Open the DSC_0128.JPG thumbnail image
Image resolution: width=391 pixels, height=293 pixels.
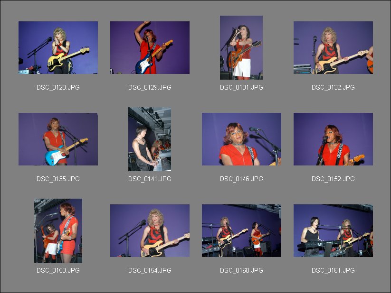(58, 47)
